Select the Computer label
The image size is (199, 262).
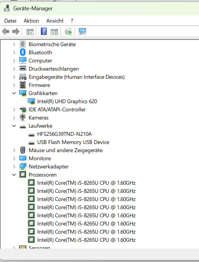click(40, 61)
